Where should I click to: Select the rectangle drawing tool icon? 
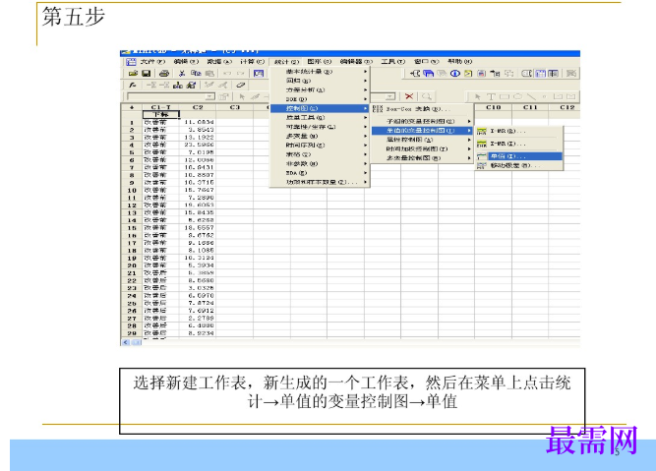(x=505, y=96)
